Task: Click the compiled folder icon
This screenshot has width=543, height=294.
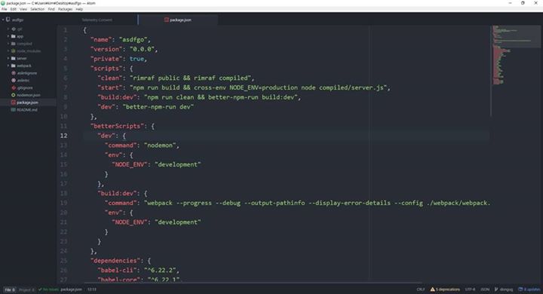Action: tap(13, 44)
